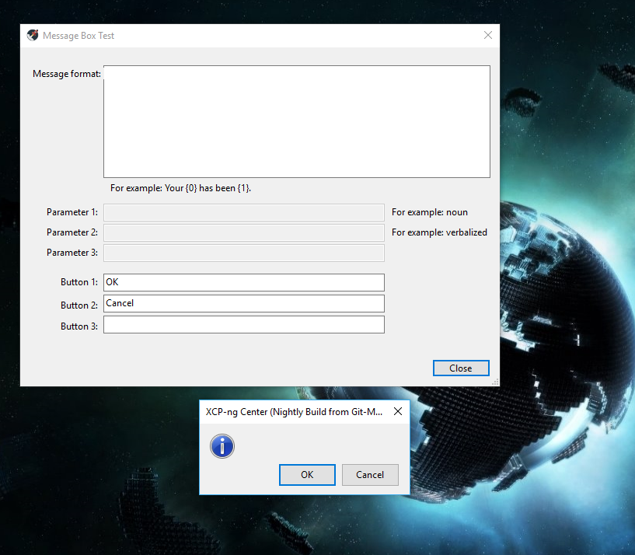This screenshot has width=635, height=555.
Task: Click the Close button in Message Box Test
Action: 460,368
